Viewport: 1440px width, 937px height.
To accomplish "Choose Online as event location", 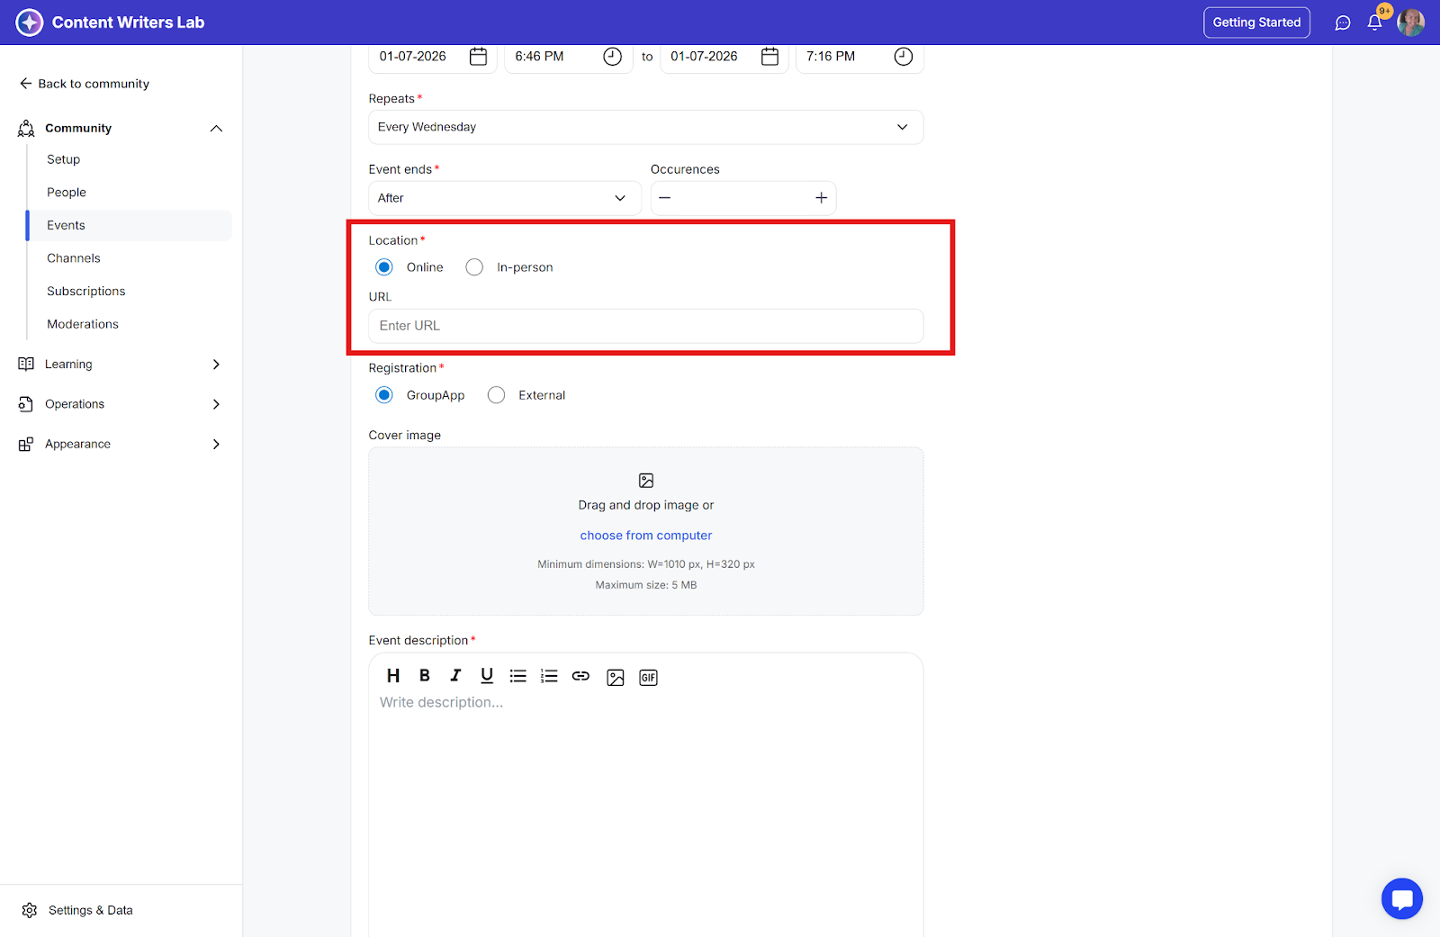I will coord(384,267).
